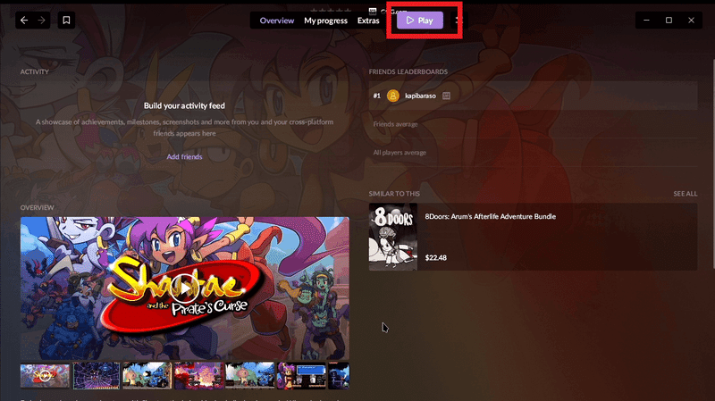Click the OVERVIEW section heading
The image size is (715, 401).
pos(37,207)
